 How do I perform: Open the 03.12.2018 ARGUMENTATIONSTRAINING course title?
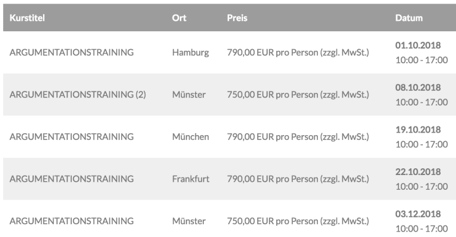(72, 221)
